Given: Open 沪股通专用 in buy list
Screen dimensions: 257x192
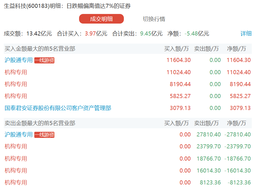Looking at the screenshot, I should point(19,60).
